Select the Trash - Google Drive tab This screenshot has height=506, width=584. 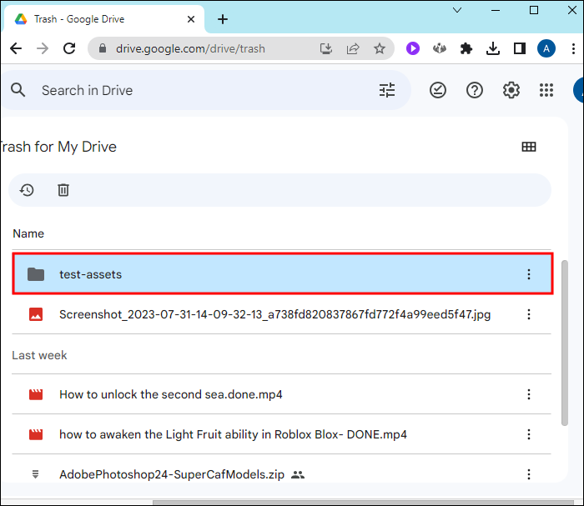click(x=100, y=19)
